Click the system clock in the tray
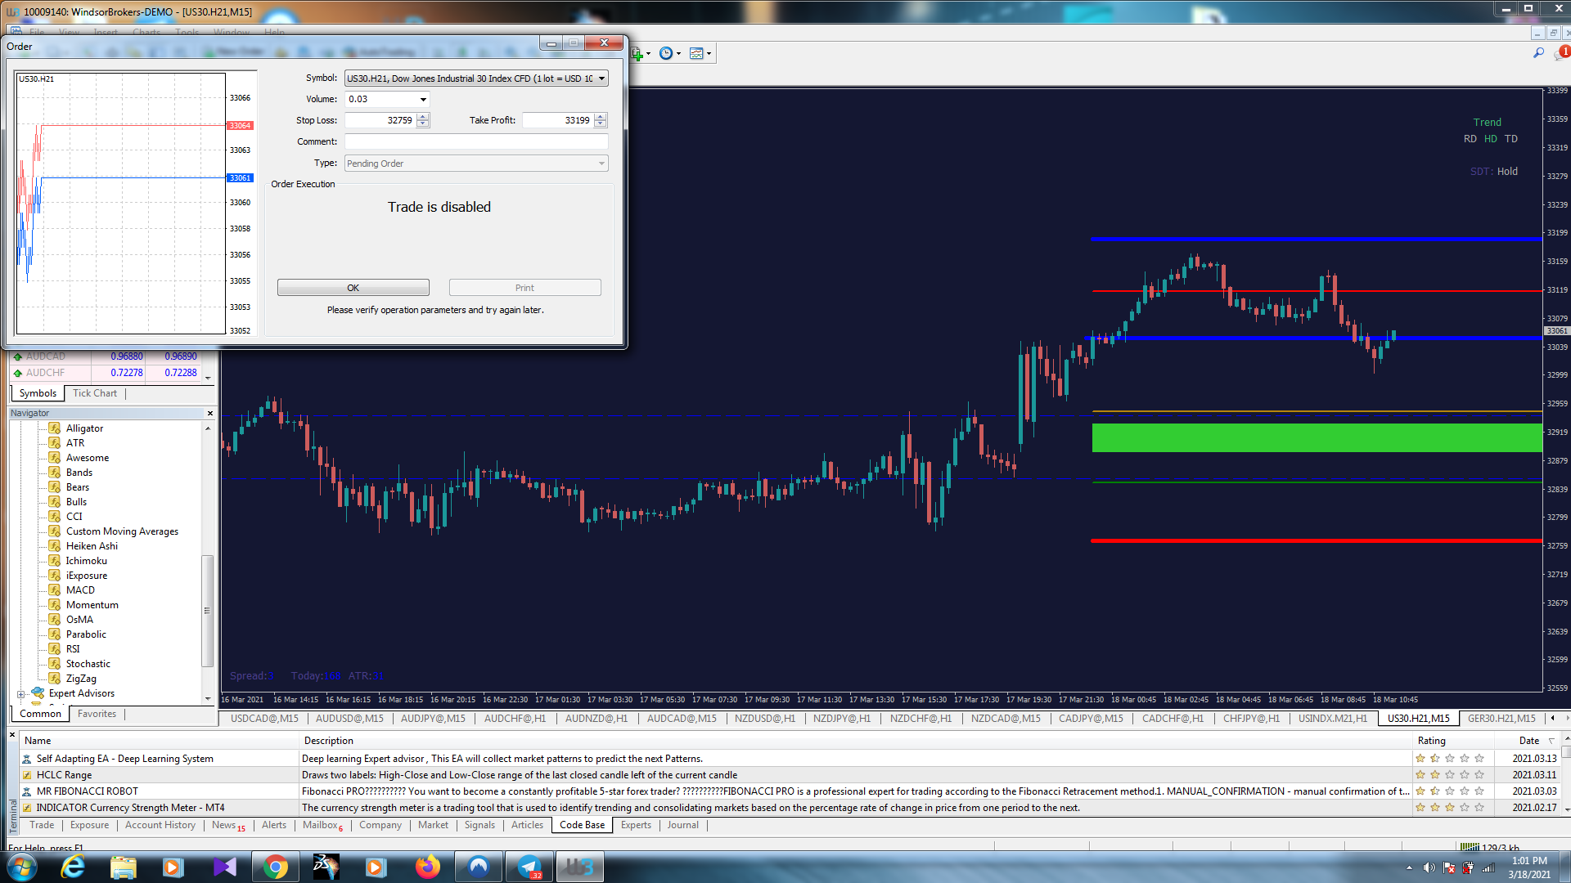This screenshot has width=1571, height=883. (1529, 867)
